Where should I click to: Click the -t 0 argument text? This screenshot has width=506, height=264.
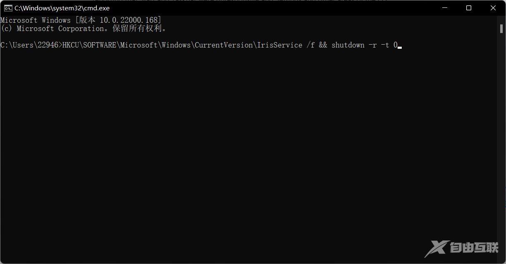[389, 45]
